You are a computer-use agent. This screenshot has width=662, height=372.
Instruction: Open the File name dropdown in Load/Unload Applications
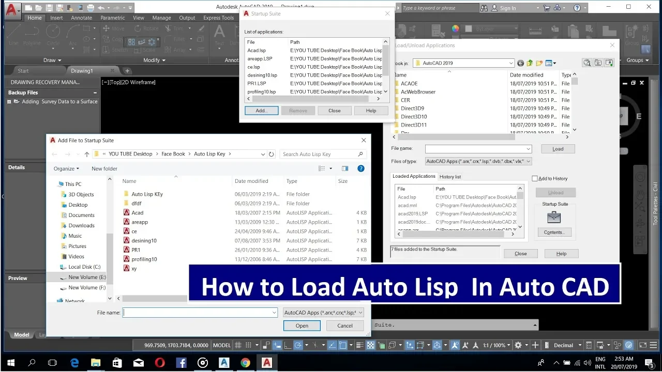[x=528, y=149]
